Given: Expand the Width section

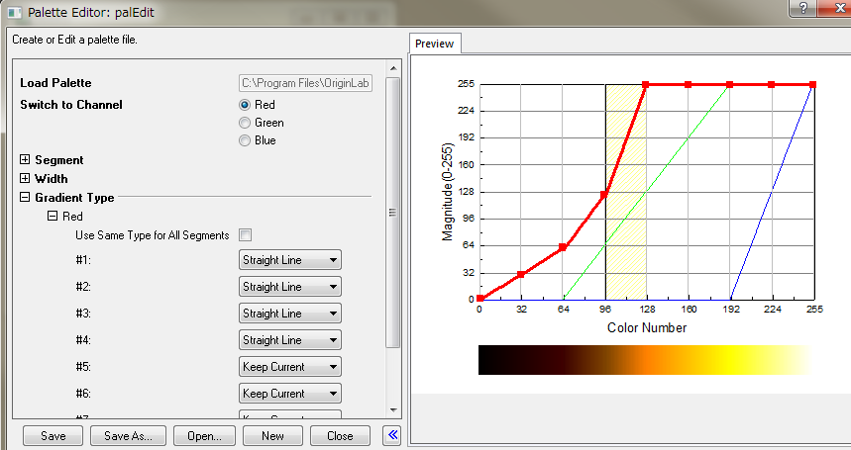Looking at the screenshot, I should 25,179.
